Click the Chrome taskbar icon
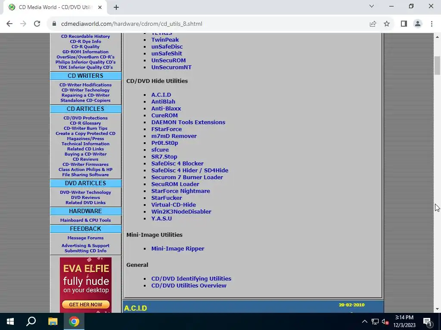The width and height of the screenshot is (441, 330). coord(74,321)
